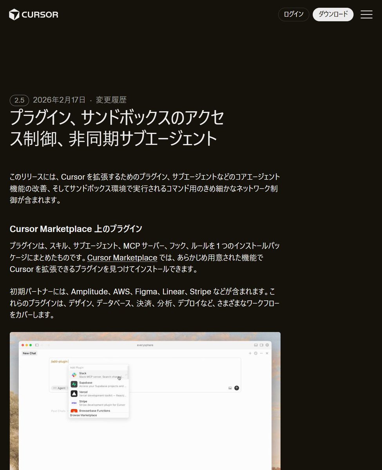382x470 pixels.
Task: Click the 2.5 version badge
Action: click(20, 100)
